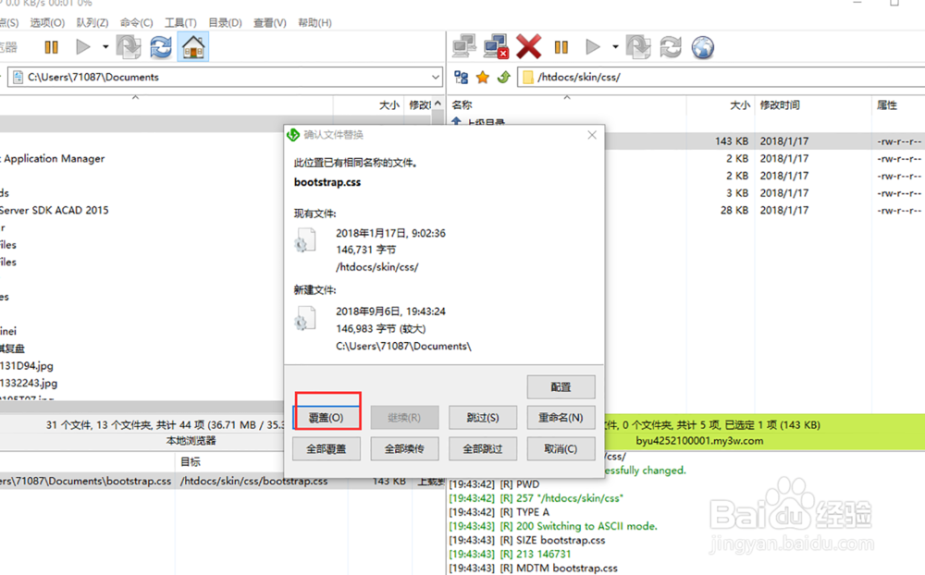
Task: Click the queue 目标 column header
Action: (x=191, y=462)
